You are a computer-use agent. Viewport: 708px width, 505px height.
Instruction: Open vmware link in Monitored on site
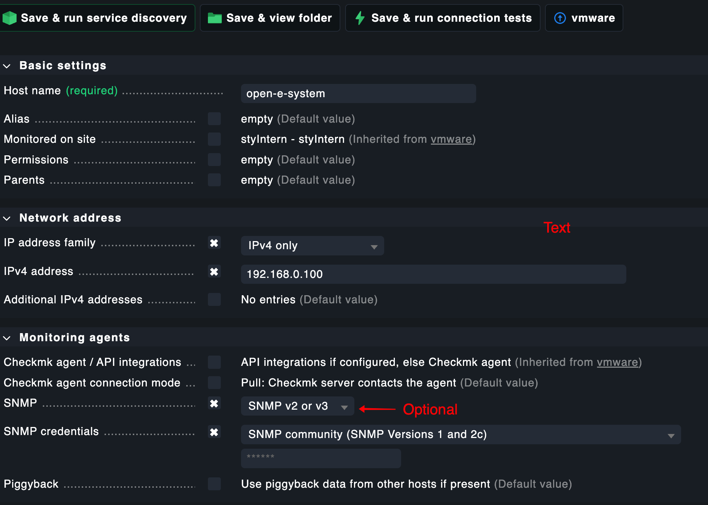pos(451,140)
